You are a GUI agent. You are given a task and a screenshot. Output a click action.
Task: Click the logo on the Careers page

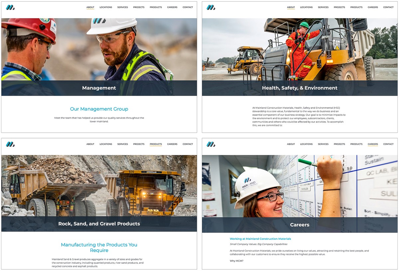[211, 144]
